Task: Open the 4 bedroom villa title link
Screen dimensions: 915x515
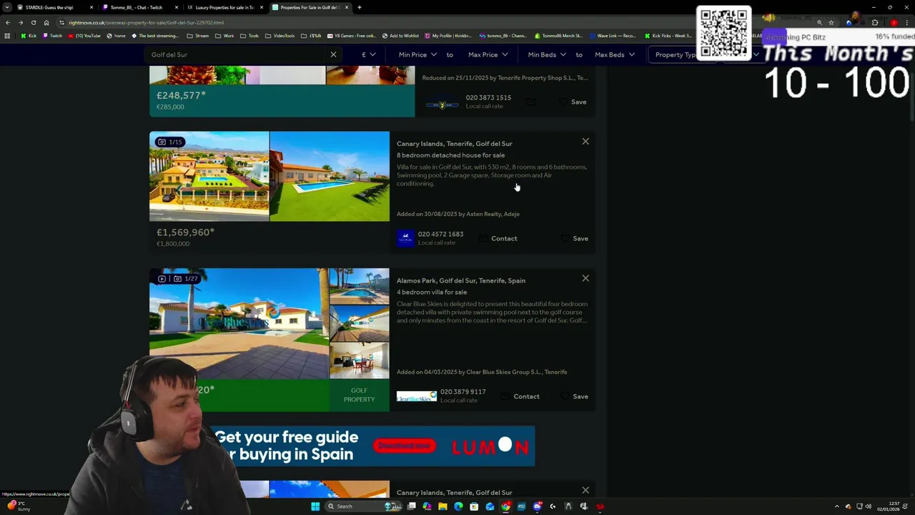Action: [x=432, y=292]
